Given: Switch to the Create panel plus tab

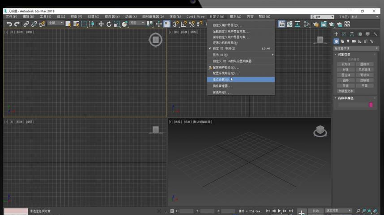Looking at the screenshot, I should tap(336, 34).
